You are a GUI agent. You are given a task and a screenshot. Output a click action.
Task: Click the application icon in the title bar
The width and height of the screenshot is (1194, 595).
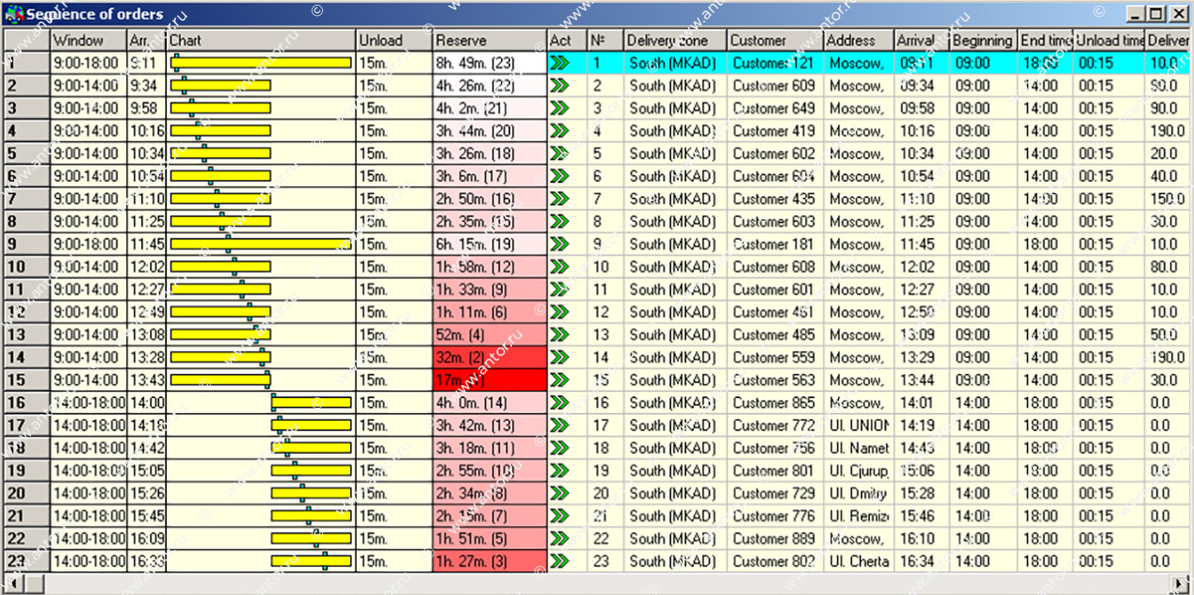click(x=13, y=13)
